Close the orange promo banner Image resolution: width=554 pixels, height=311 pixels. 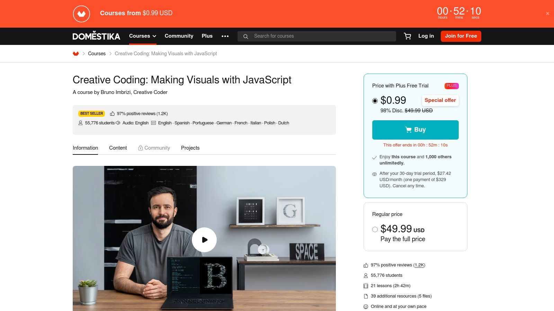click(x=547, y=13)
